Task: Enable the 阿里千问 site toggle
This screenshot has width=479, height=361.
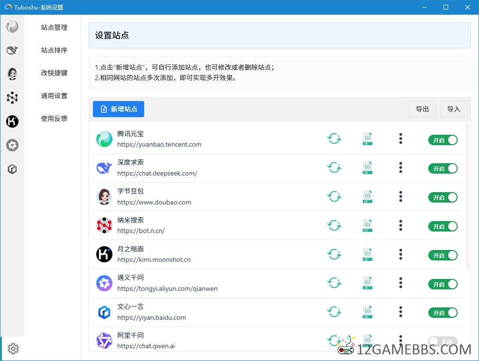Action: click(x=442, y=341)
